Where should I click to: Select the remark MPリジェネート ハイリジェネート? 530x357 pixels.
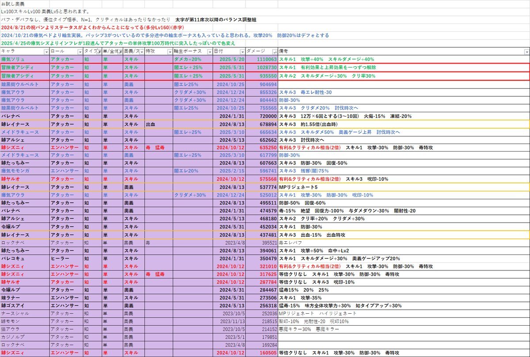pyautogui.click(x=318, y=313)
